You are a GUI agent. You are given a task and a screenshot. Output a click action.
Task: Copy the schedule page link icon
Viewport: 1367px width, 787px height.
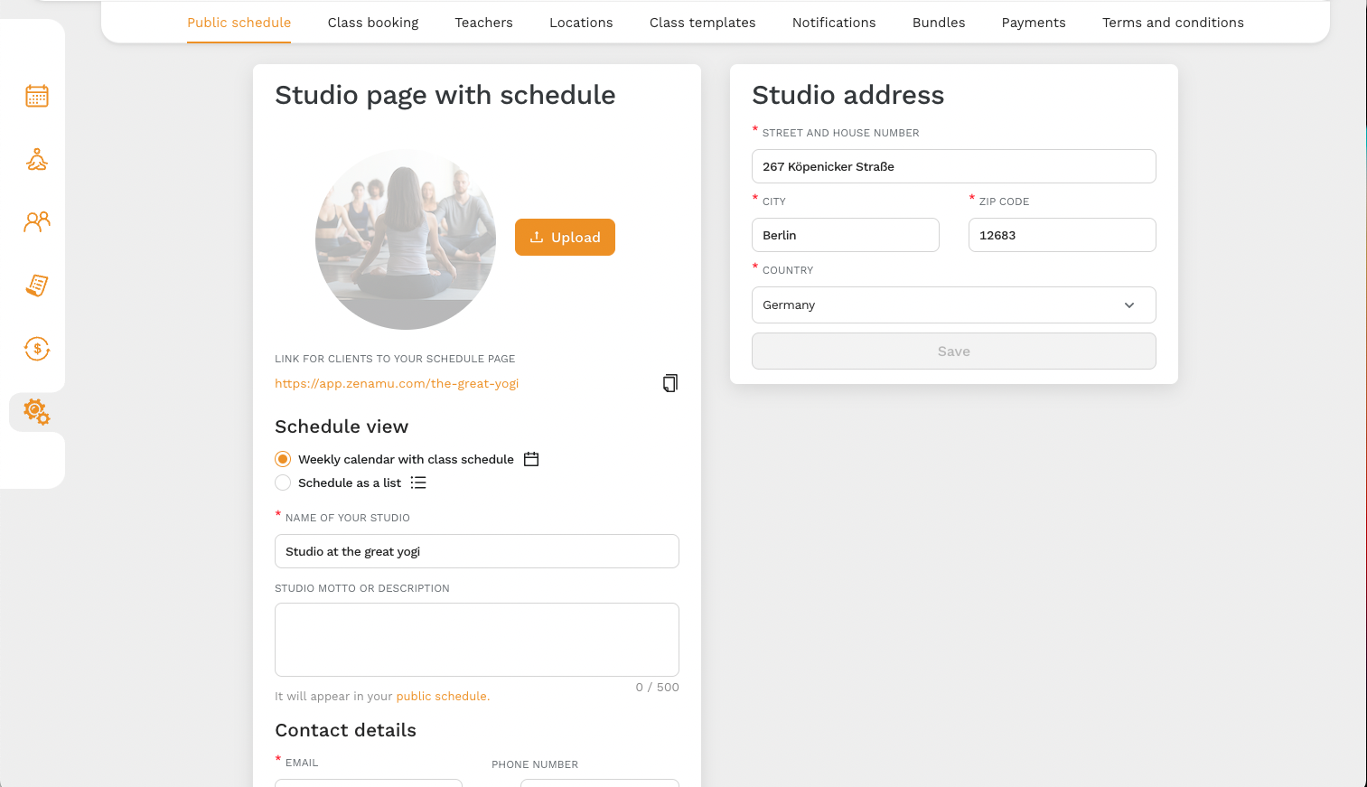point(669,383)
